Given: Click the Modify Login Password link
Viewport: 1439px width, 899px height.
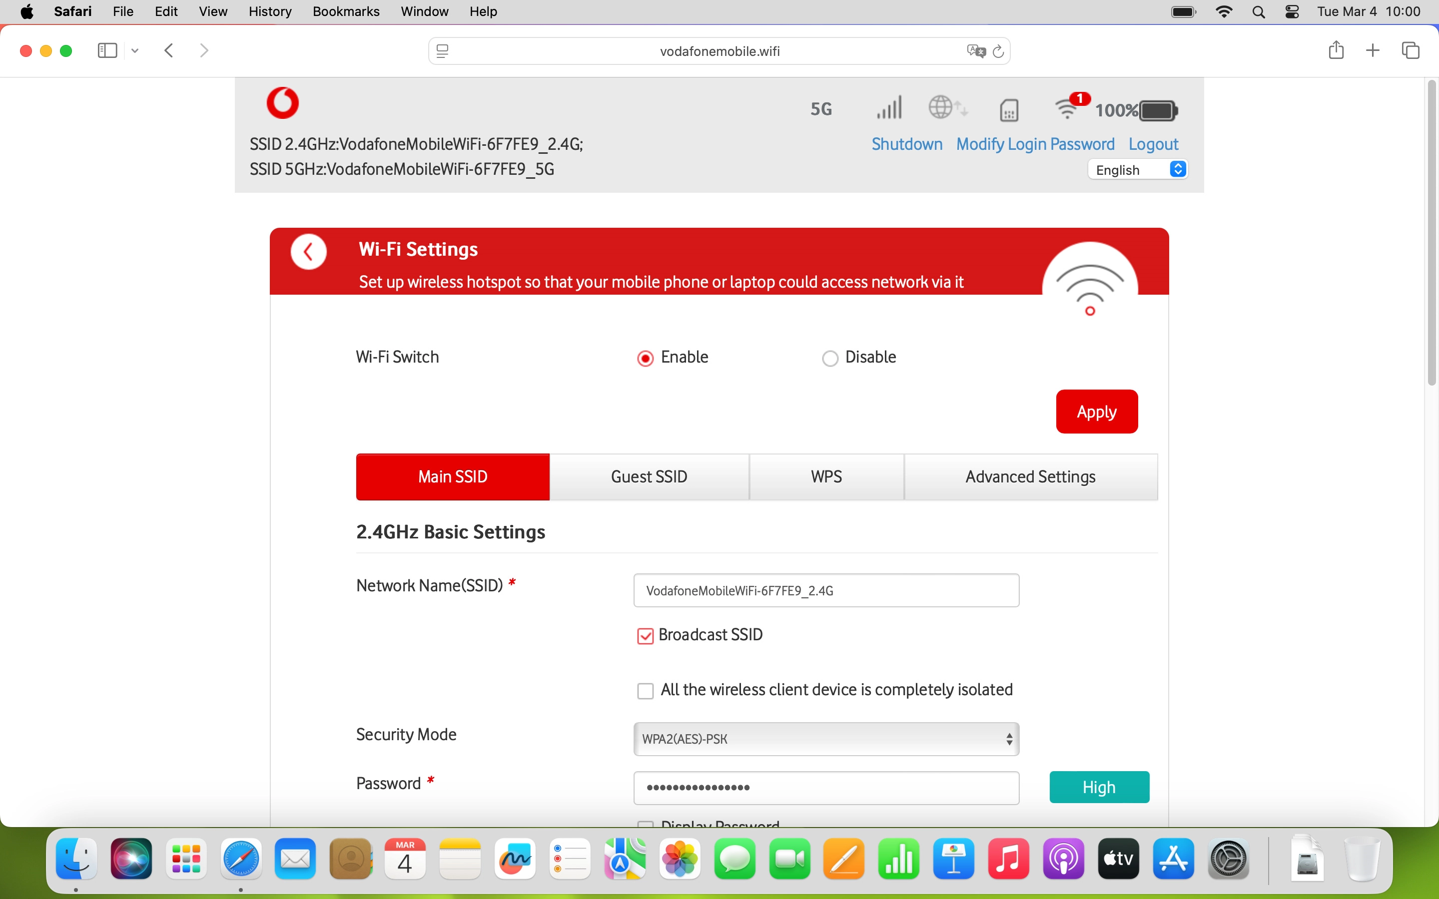Looking at the screenshot, I should coord(1035,144).
